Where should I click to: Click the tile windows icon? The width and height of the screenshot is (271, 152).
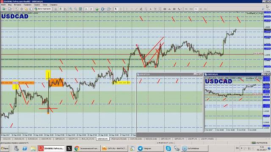pyautogui.click(x=80, y=9)
